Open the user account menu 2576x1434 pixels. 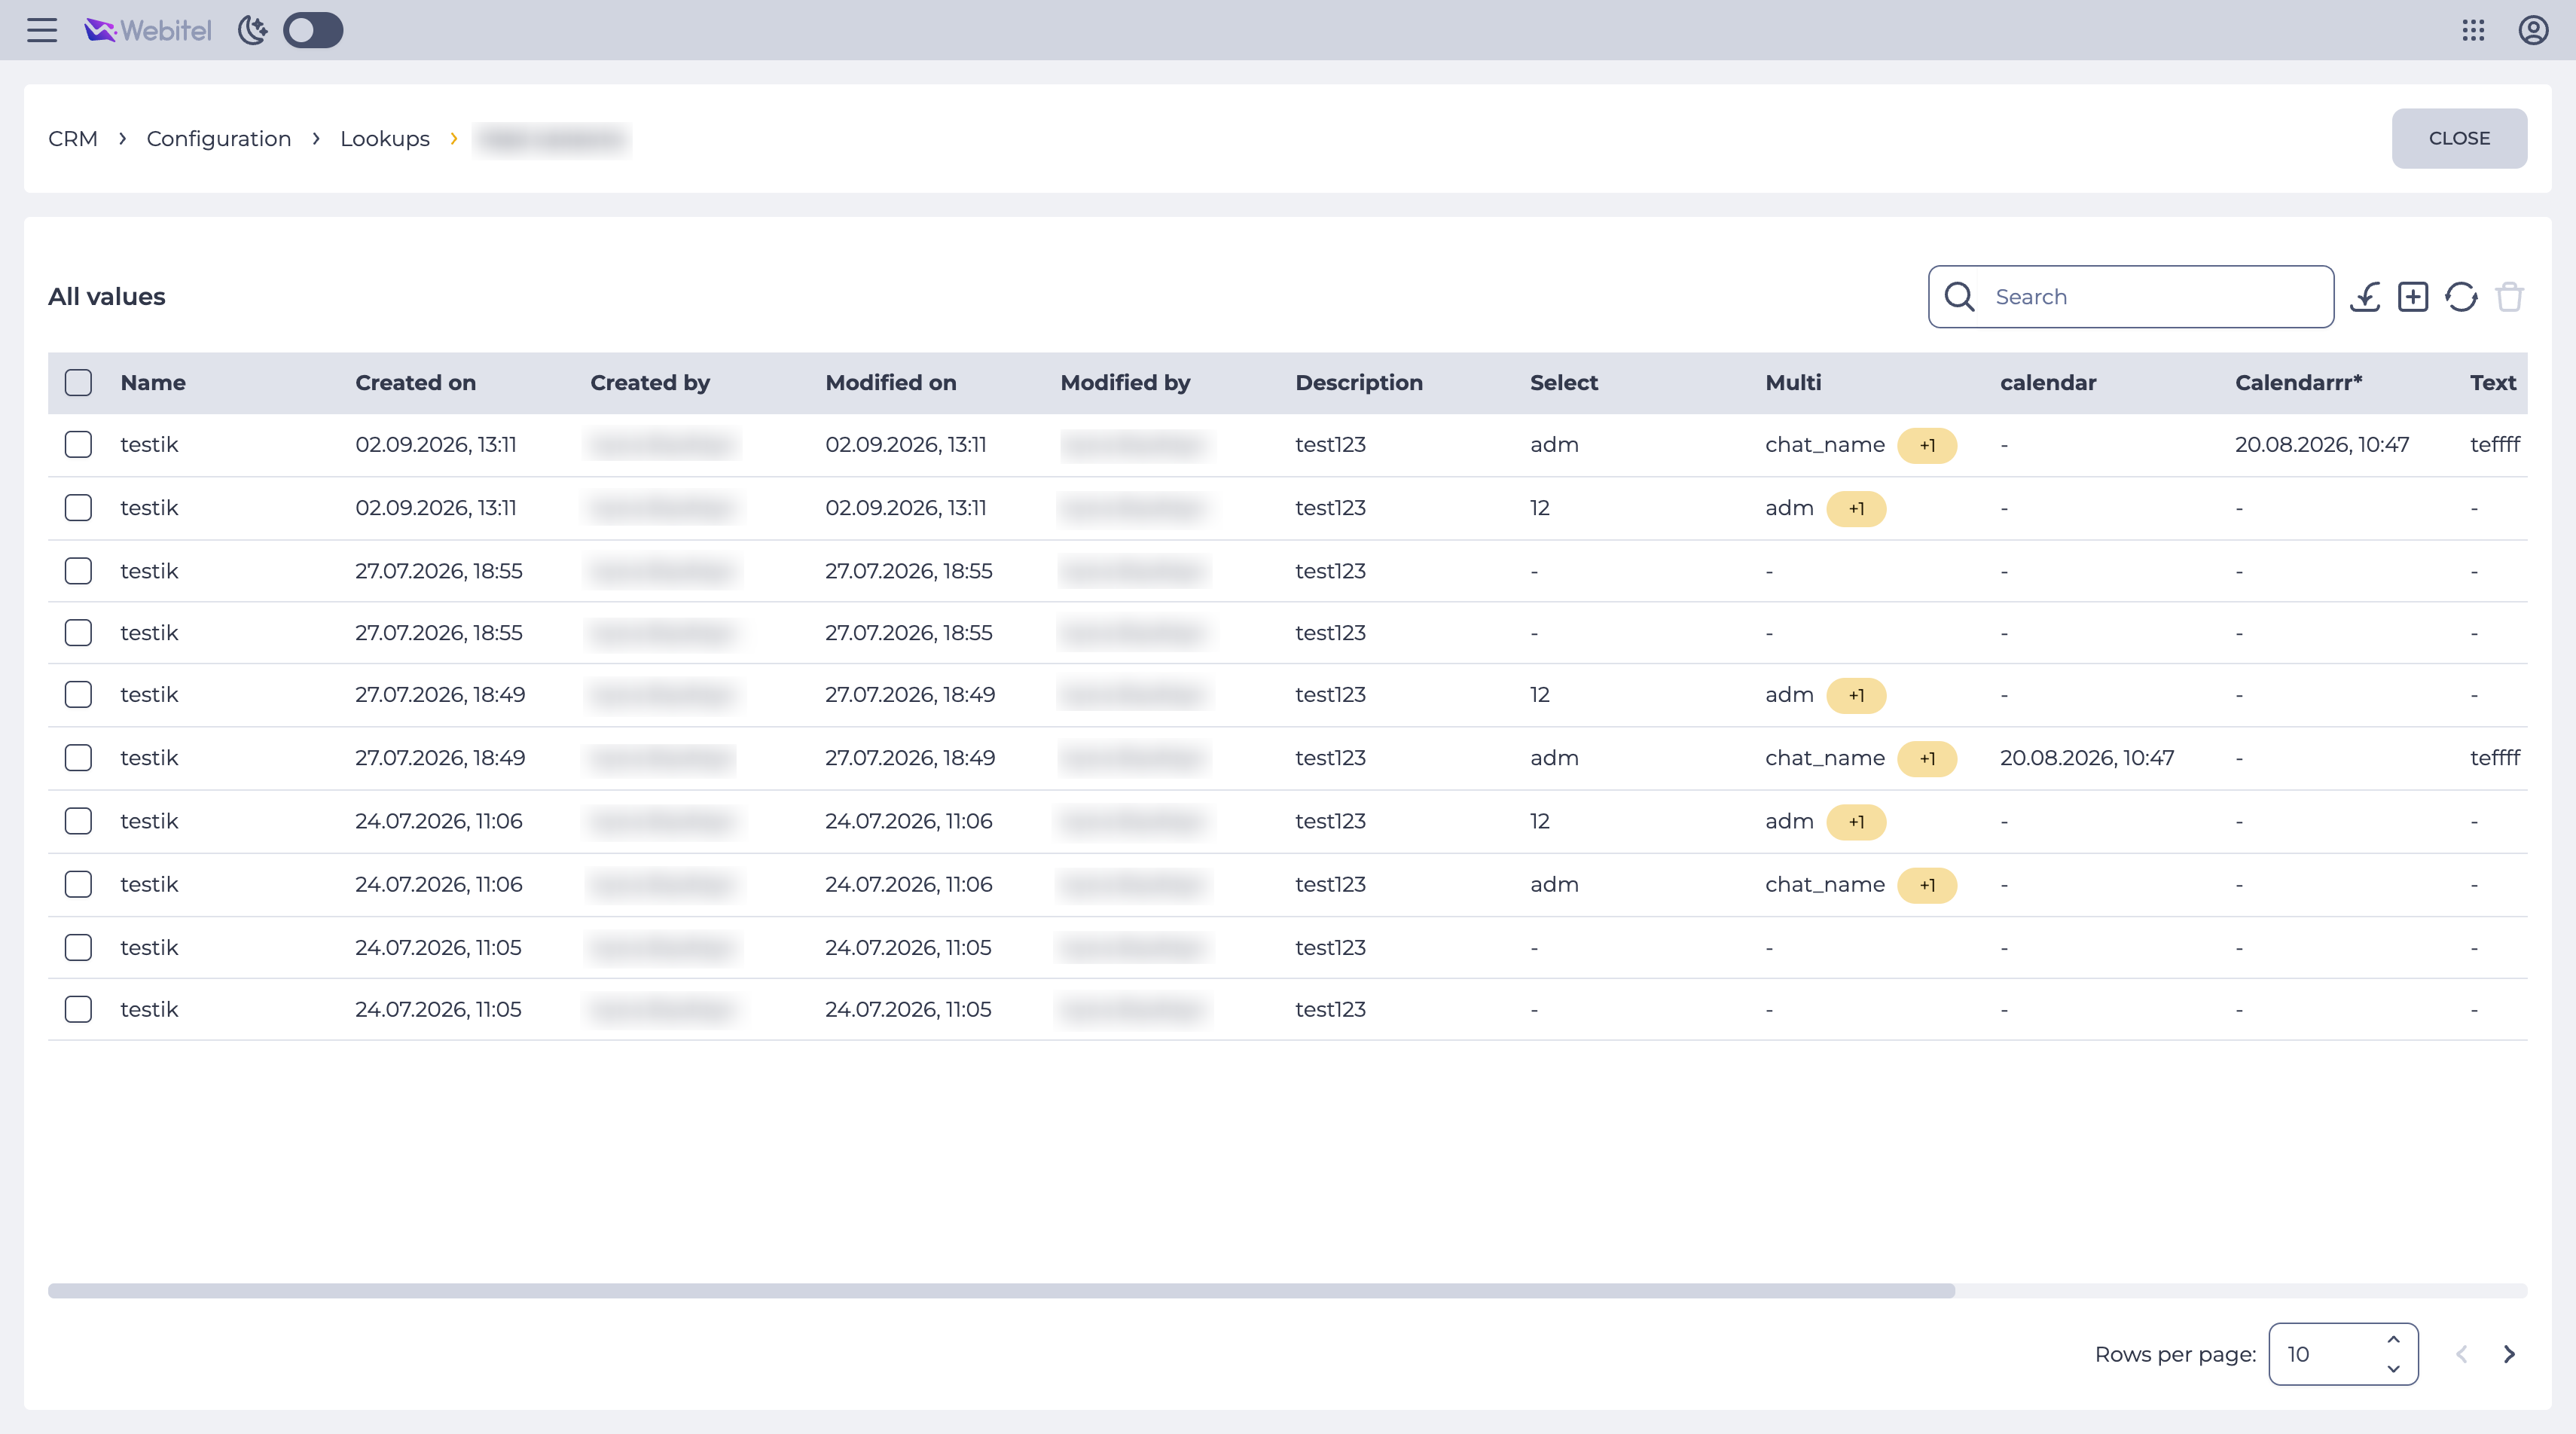point(2533,30)
